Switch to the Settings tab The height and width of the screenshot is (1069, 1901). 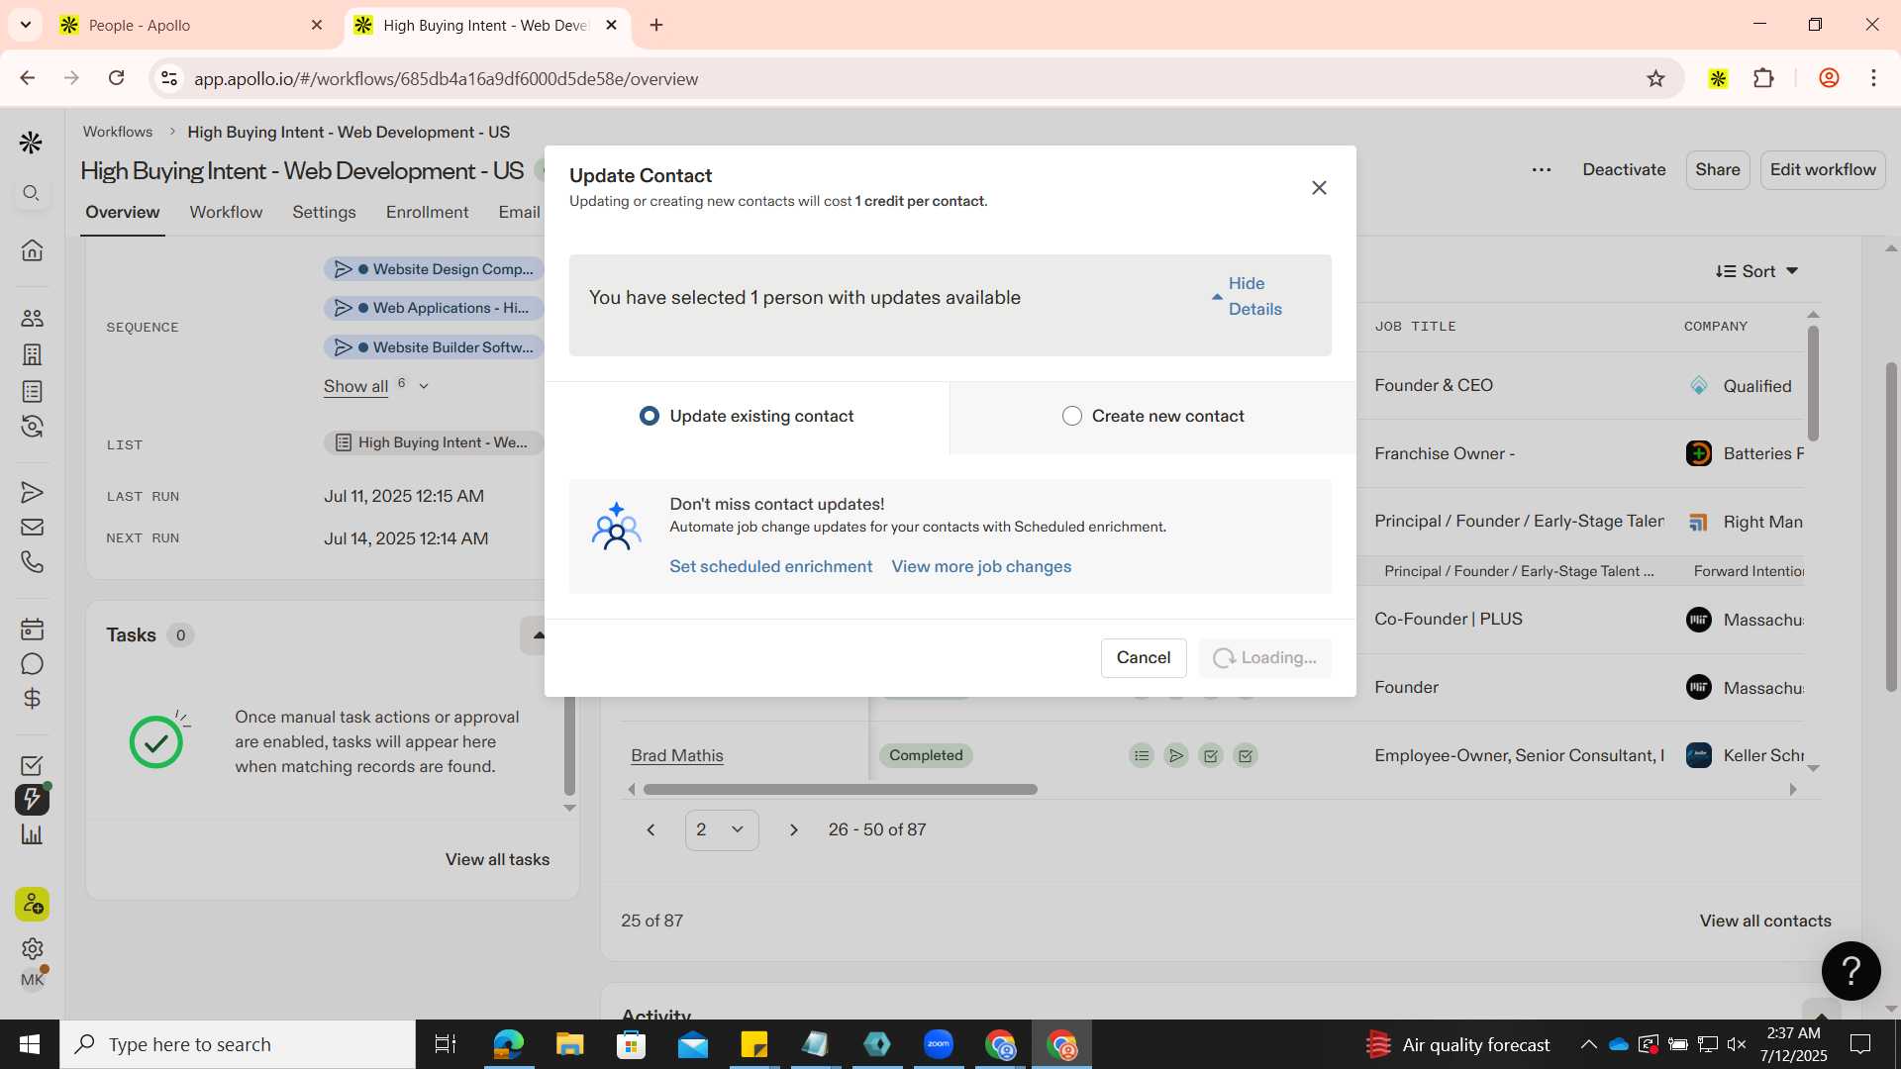pos(324,213)
